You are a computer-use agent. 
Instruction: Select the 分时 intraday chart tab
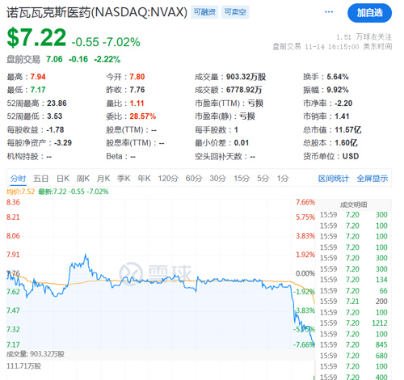click(18, 179)
